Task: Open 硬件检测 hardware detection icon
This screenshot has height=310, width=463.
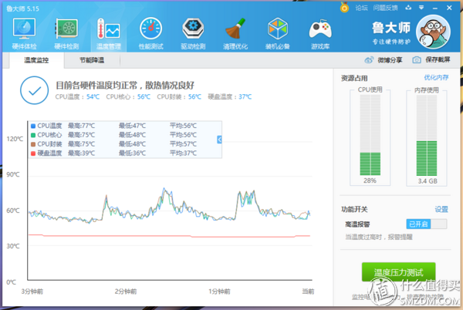Action: 66,33
